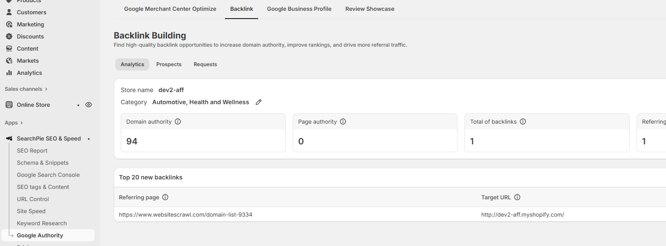Click the info icon beside Page authority
This screenshot has height=246, width=666.
pyautogui.click(x=343, y=122)
